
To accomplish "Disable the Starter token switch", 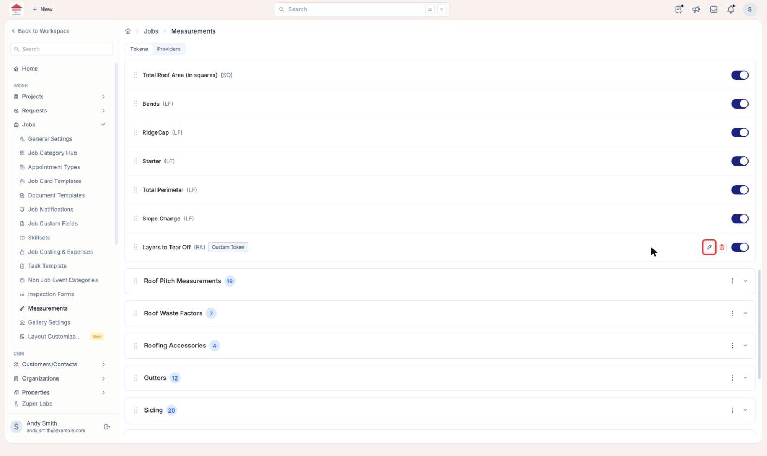I will coord(740,161).
